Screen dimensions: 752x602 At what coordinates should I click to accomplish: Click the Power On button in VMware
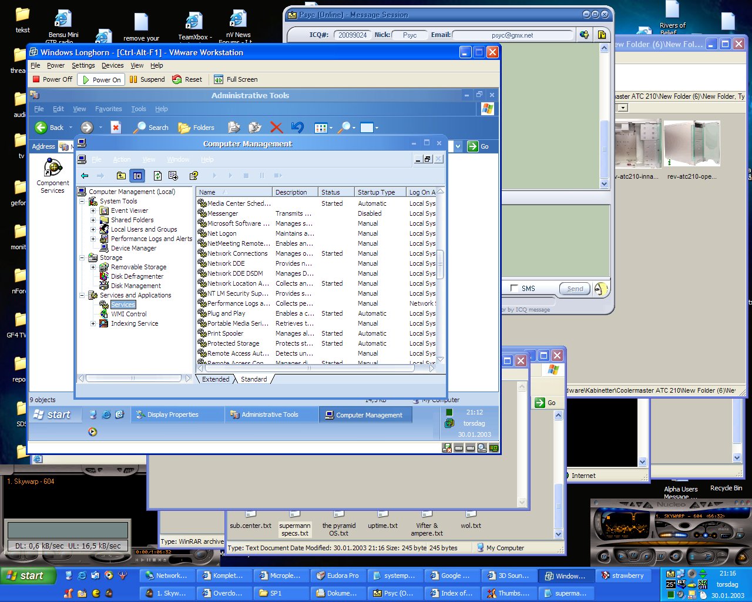click(101, 79)
